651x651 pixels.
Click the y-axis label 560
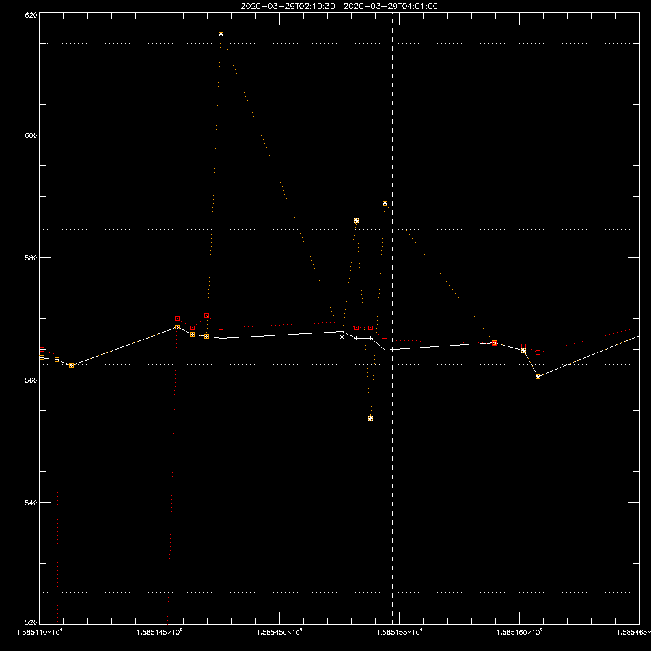click(x=31, y=380)
